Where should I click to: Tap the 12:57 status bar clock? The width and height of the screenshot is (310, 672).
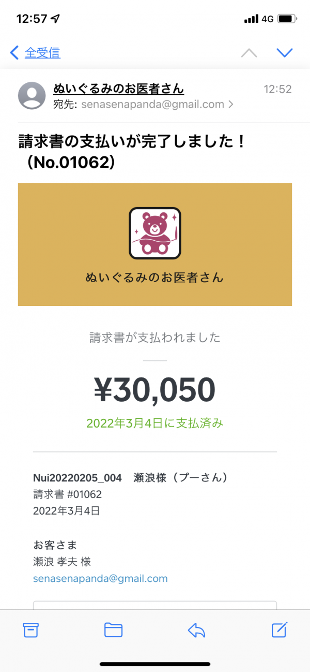32,19
